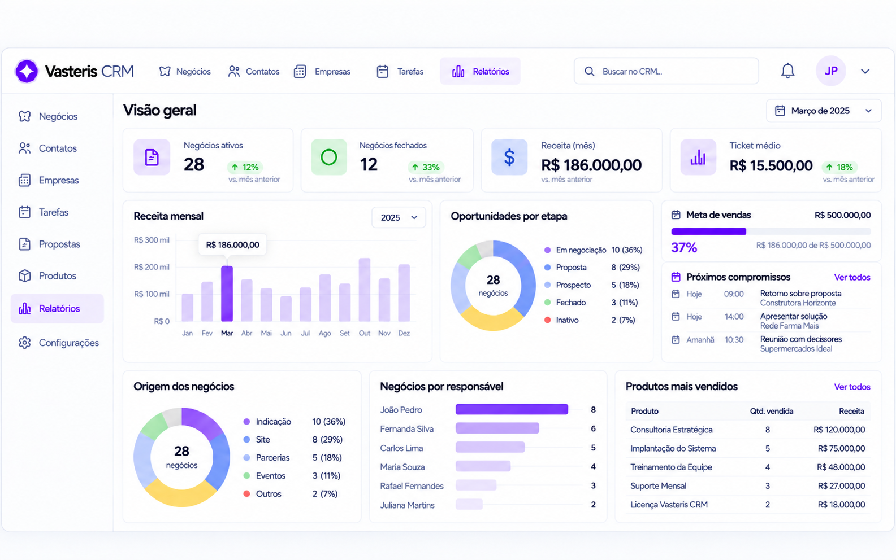Click the sidebar Configurações gear icon

click(x=24, y=343)
